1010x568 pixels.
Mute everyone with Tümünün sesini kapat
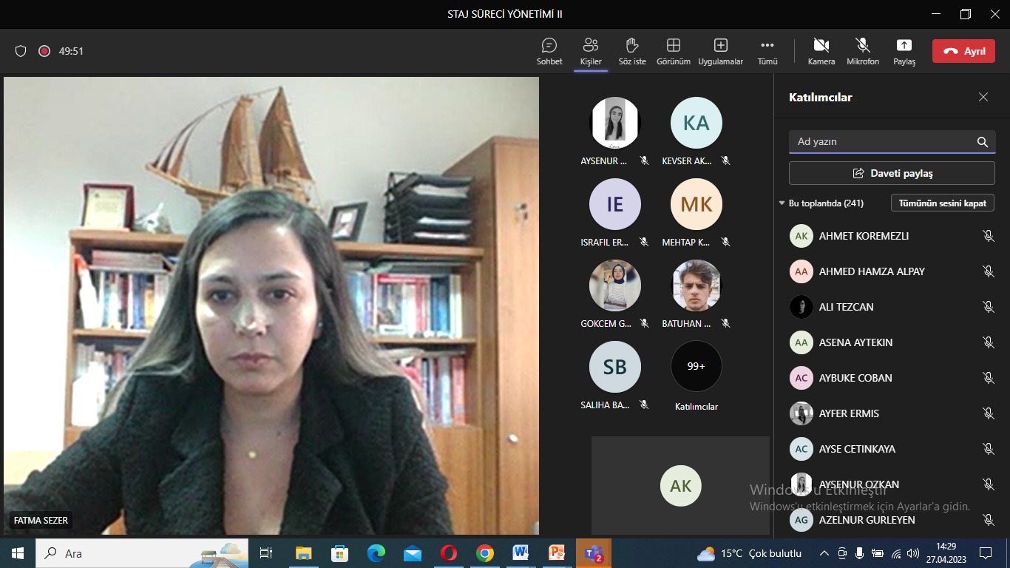943,203
